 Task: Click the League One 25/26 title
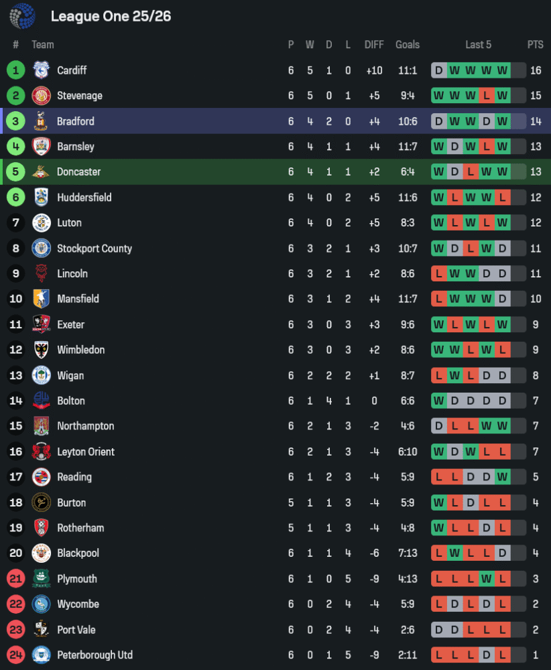coord(111,16)
